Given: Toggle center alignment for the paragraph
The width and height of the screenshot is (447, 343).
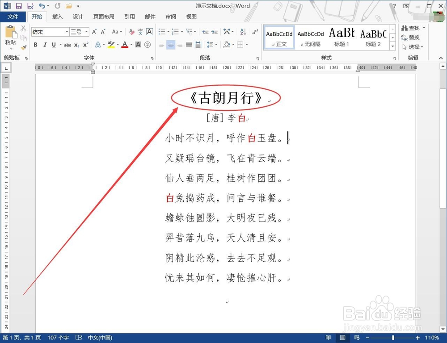Looking at the screenshot, I should click(170, 45).
